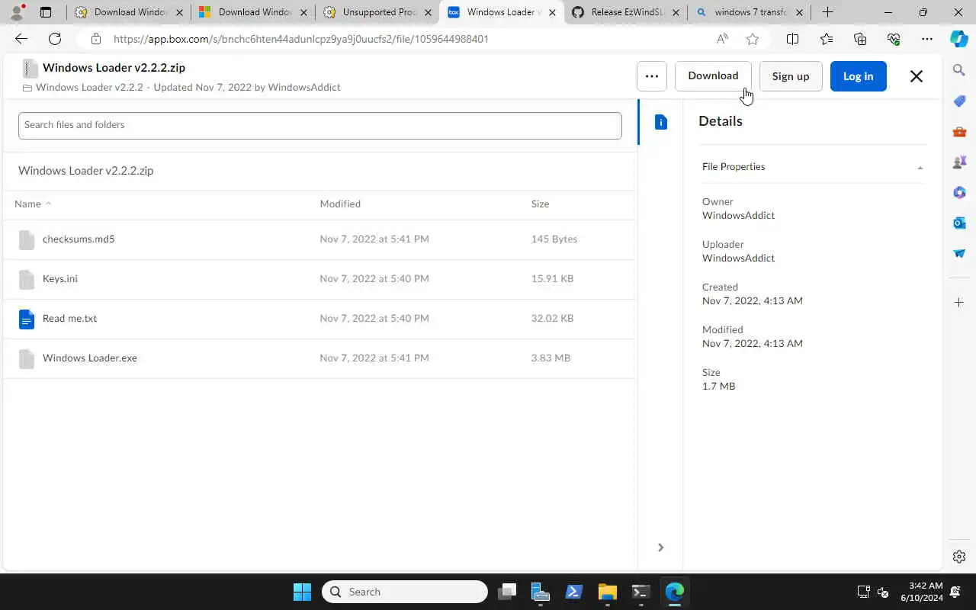Switch to Release EzWindSLIC GitHub tab
This screenshot has height=610, width=976.
click(625, 12)
